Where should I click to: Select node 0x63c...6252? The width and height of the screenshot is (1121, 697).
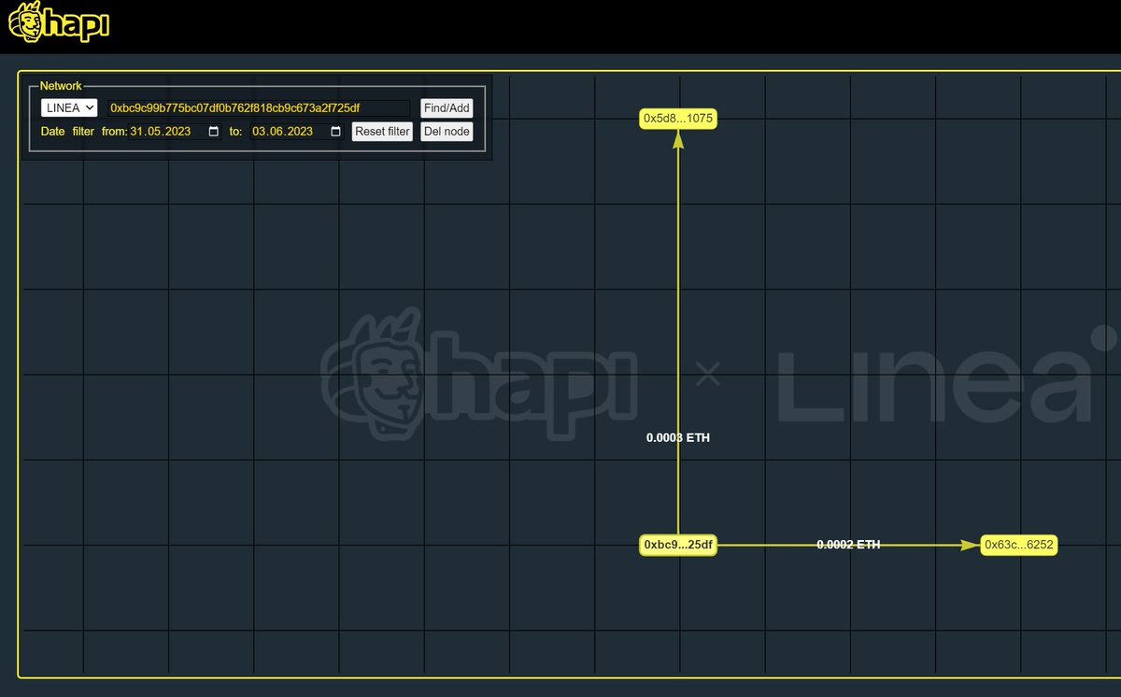pyautogui.click(x=1019, y=545)
